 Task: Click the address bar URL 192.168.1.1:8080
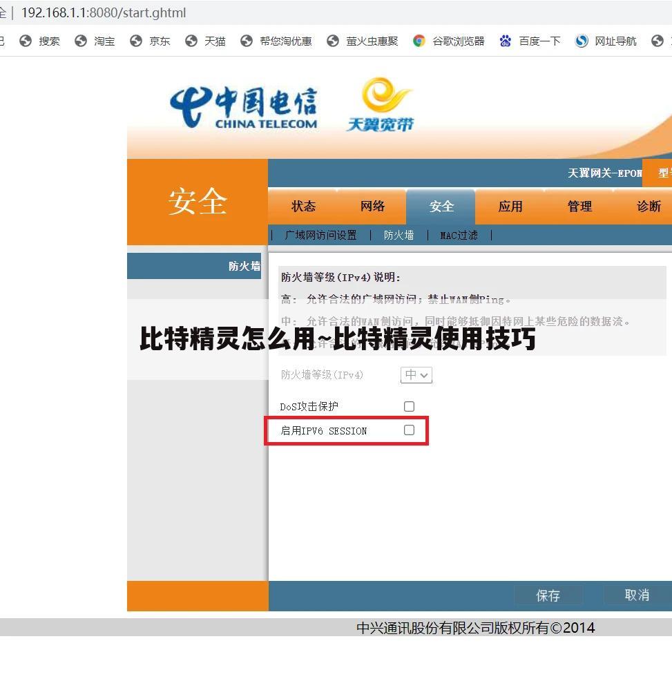click(104, 12)
